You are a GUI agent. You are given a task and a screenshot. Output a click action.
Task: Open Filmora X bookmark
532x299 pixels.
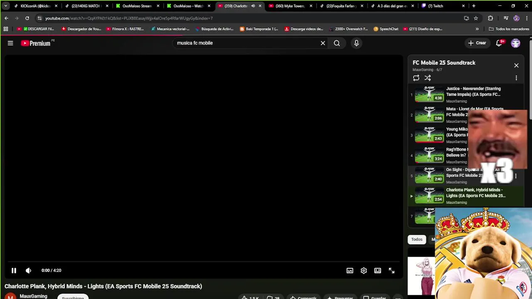pos(125,29)
